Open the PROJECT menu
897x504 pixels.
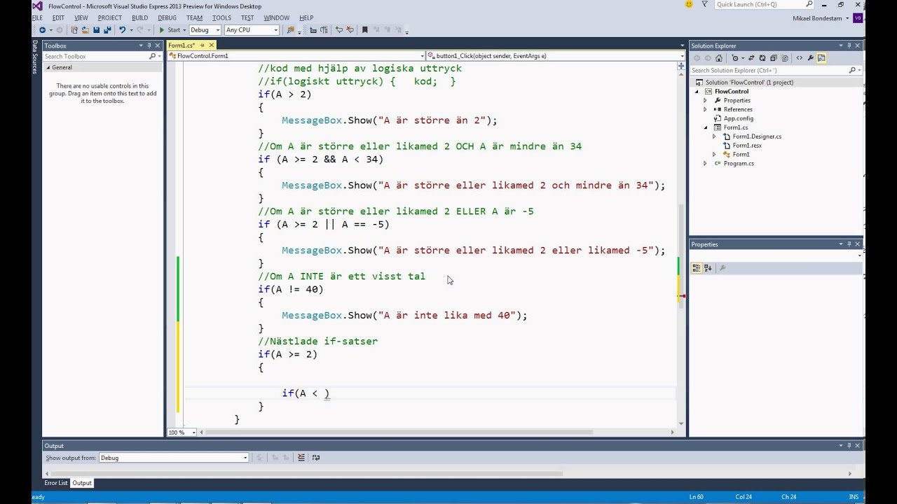[110, 17]
